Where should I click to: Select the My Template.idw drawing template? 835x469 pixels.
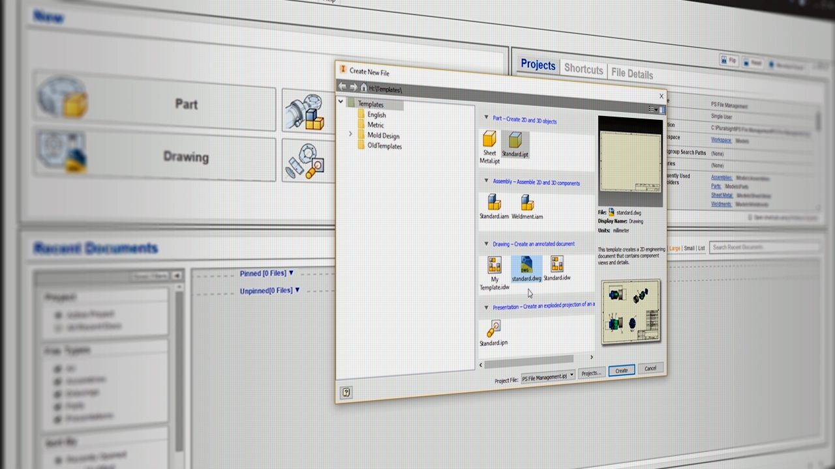[494, 272]
